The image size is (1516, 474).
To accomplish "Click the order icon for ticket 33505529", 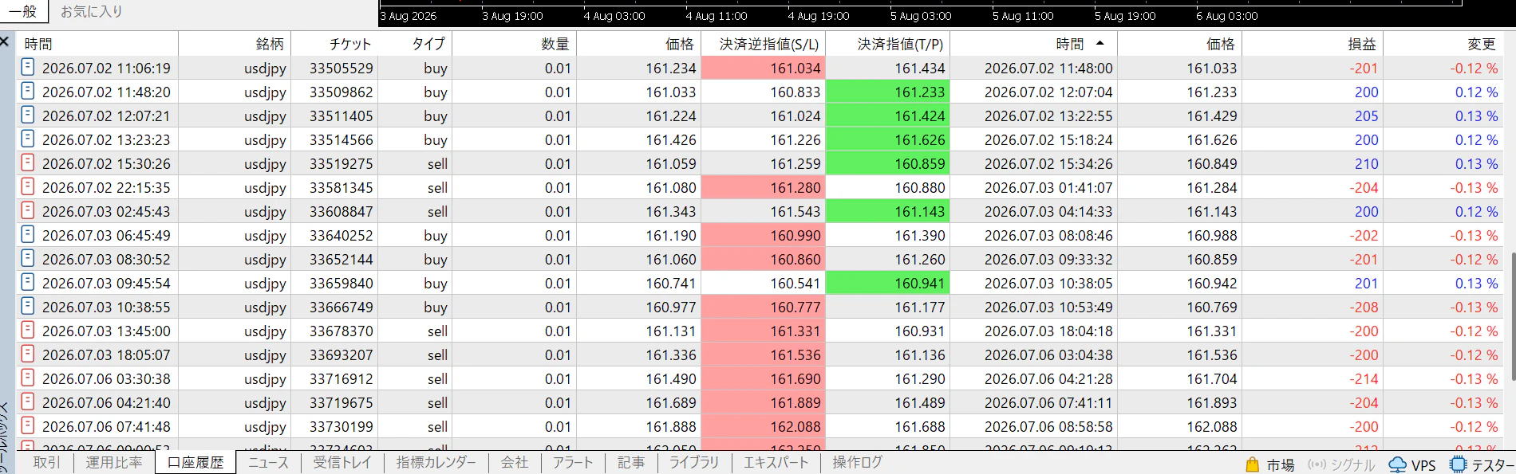I will (27, 67).
